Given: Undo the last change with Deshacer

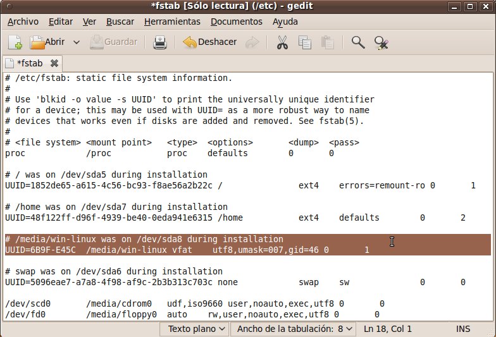Looking at the screenshot, I should tap(210, 42).
